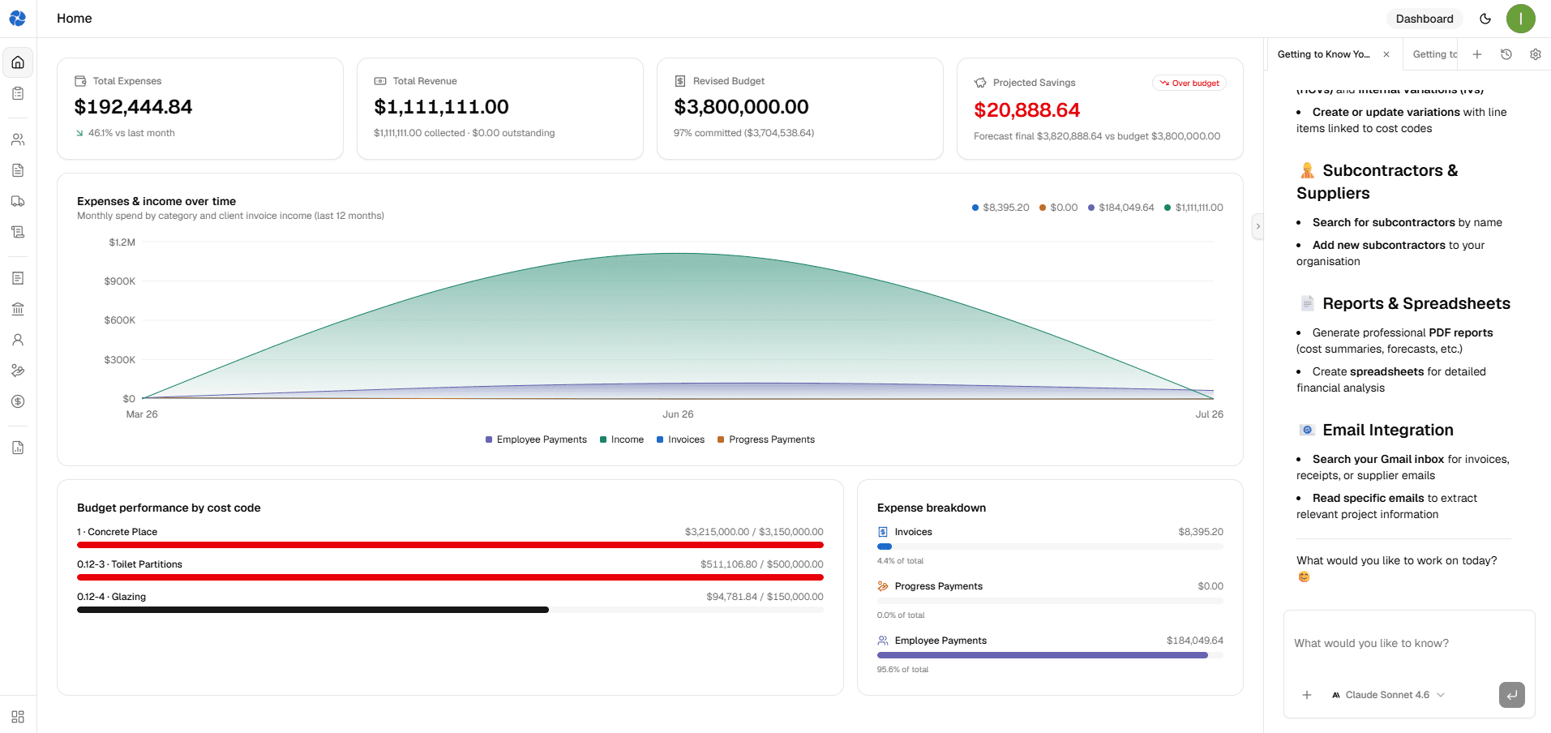Image resolution: width=1551 pixels, height=733 pixels.
Task: Click the Expenses & income over time heading
Action: [x=156, y=201]
